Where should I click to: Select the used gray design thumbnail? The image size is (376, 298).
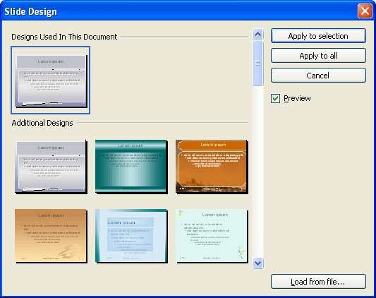pos(51,81)
